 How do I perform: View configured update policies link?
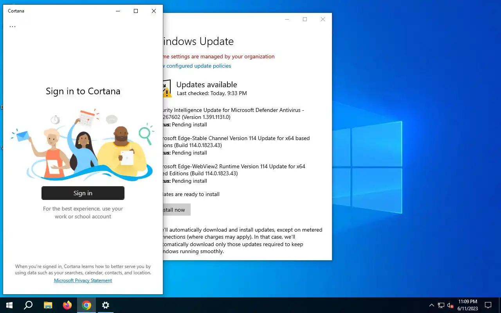pos(197,66)
